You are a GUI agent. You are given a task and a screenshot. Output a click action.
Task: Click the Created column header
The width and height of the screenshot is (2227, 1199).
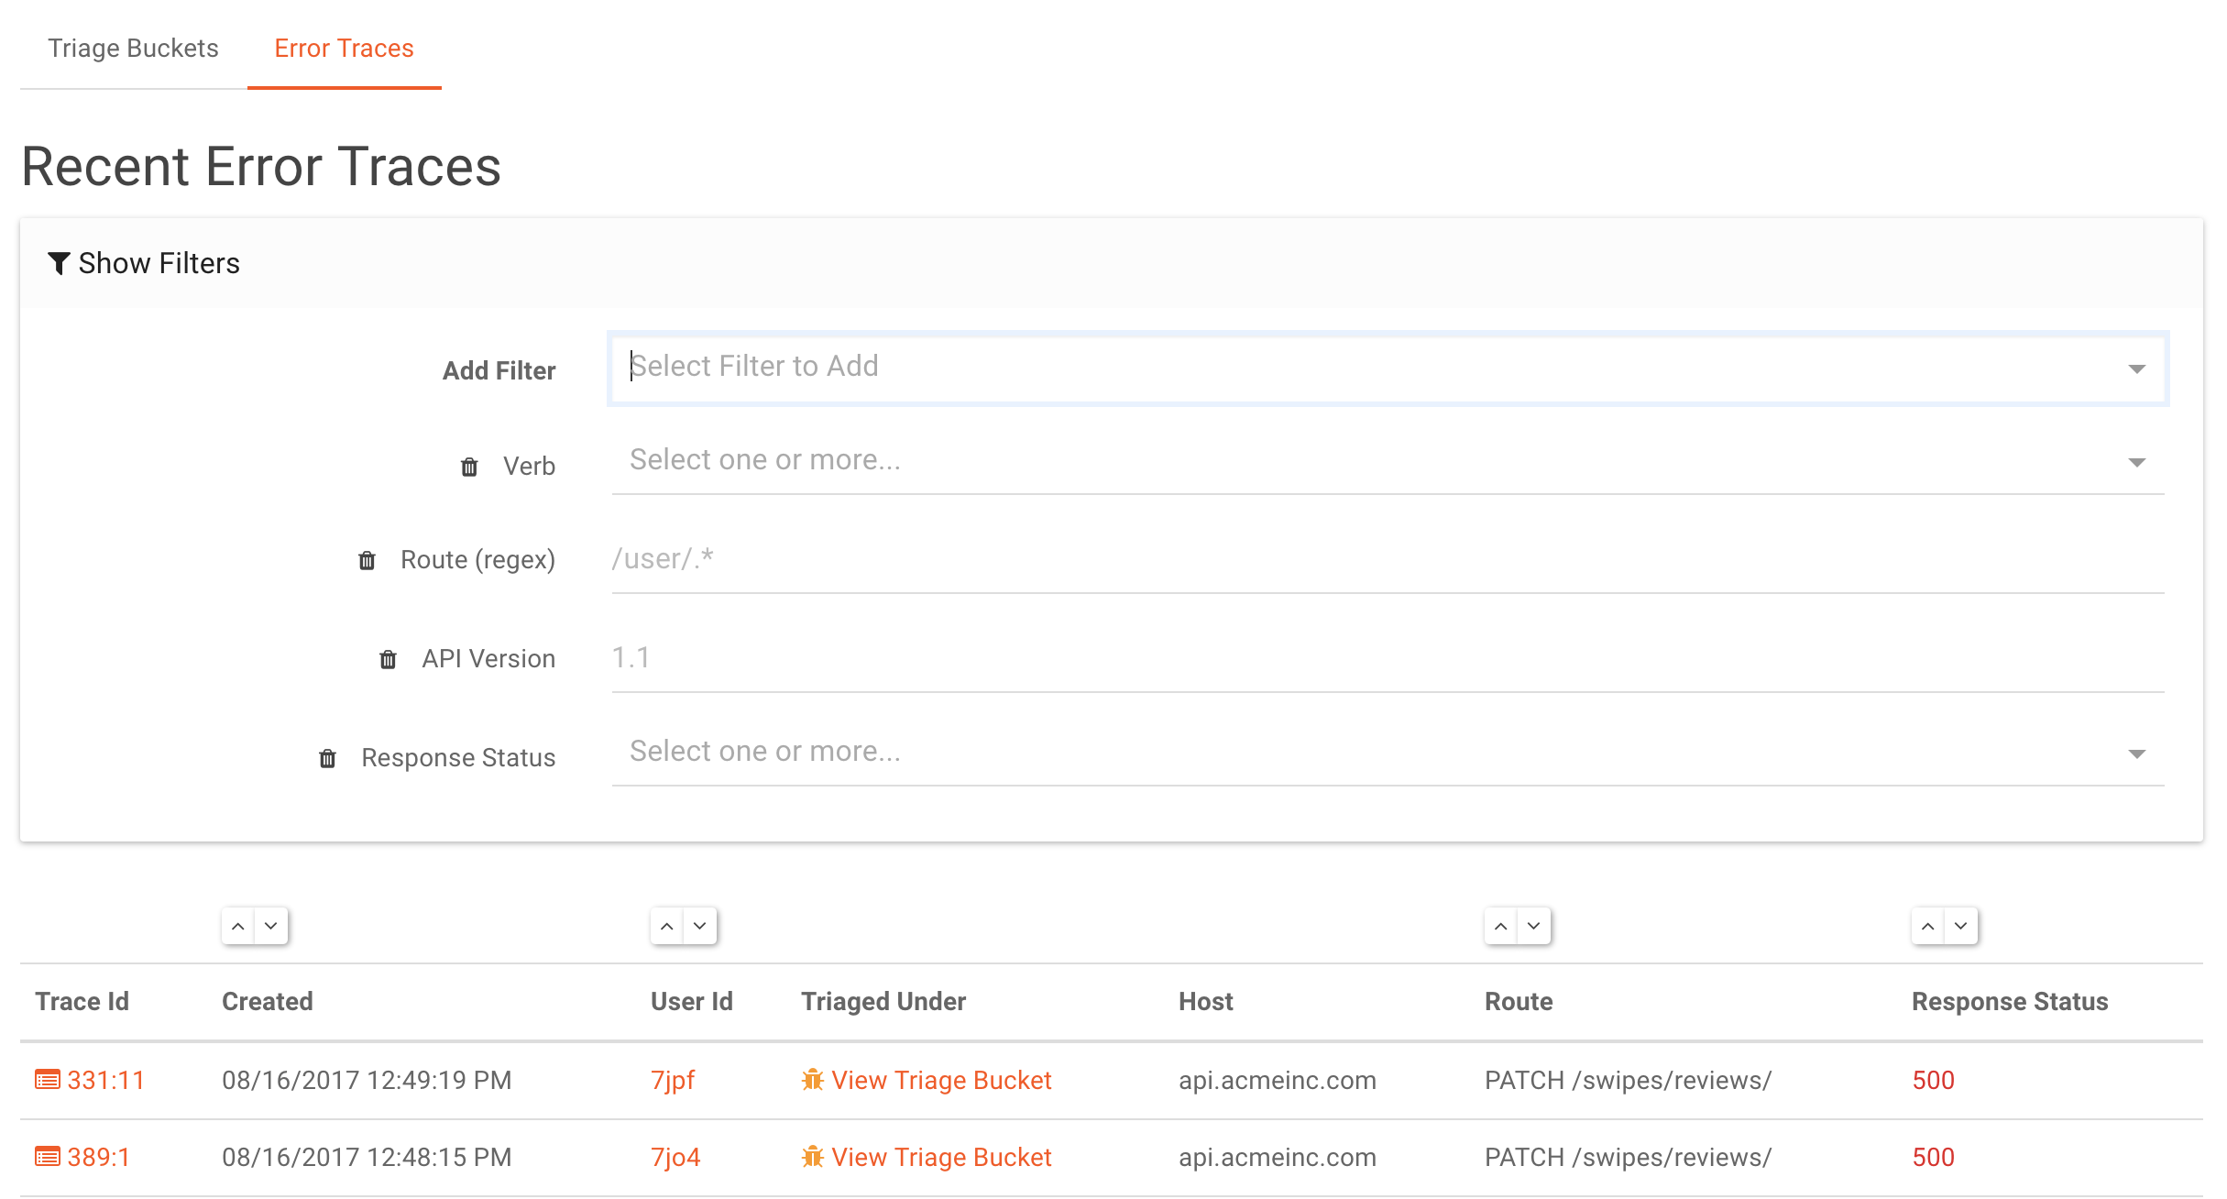click(x=268, y=1001)
